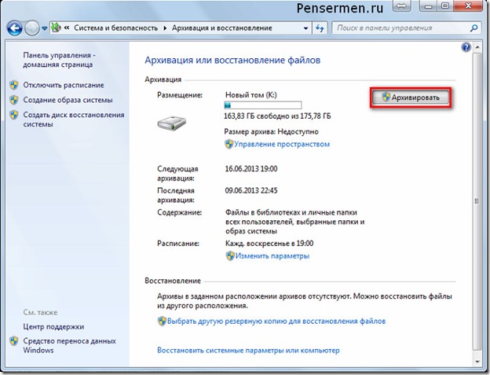
Task: Click shield icon beside Выбрать другую резервную копию
Action: point(162,322)
